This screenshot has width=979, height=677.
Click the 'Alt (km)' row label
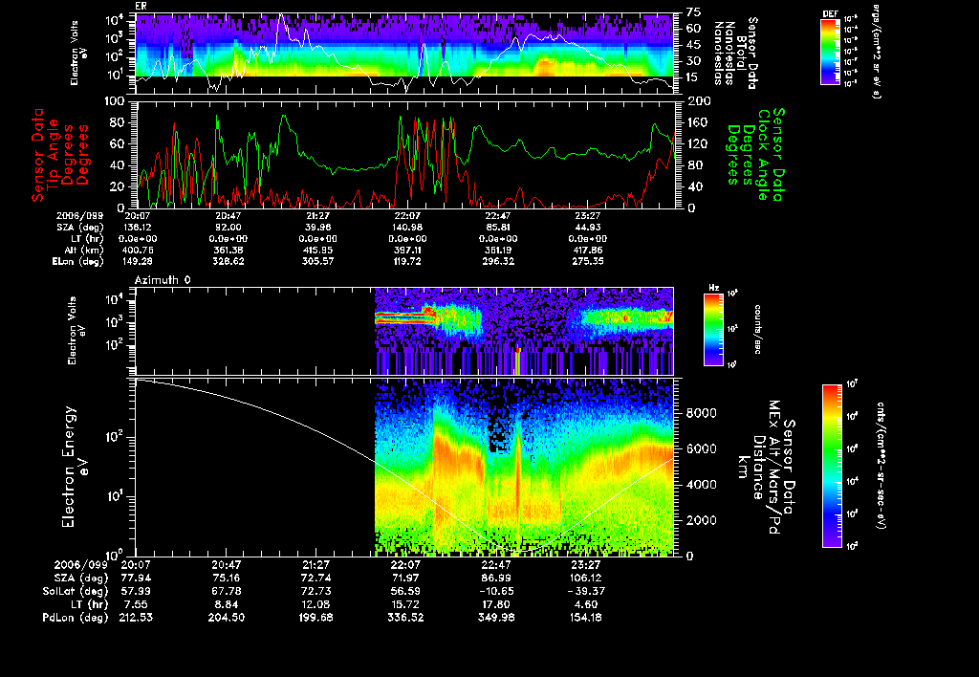[84, 250]
